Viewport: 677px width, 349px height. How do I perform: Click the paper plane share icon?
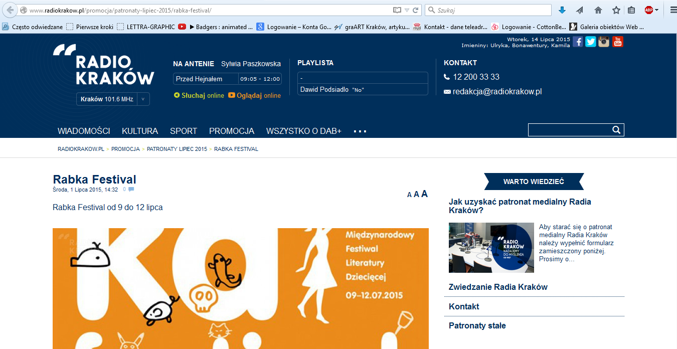(x=580, y=10)
